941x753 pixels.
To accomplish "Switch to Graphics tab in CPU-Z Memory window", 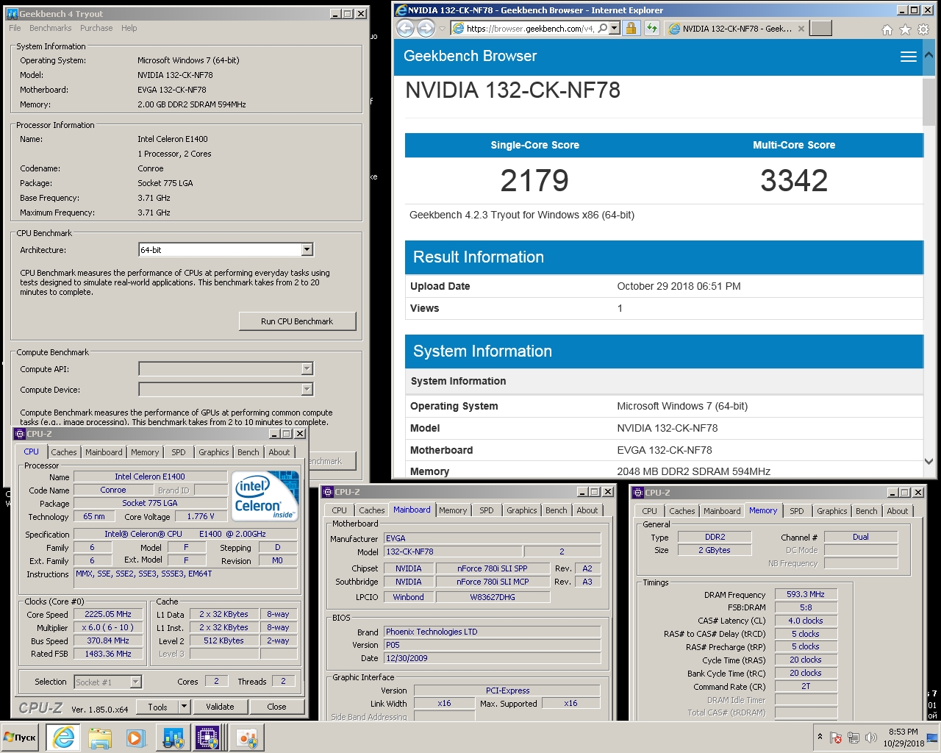I will click(831, 511).
